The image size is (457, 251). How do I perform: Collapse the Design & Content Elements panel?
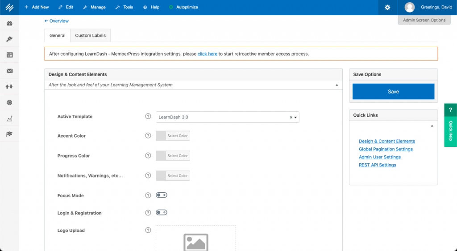(x=337, y=85)
